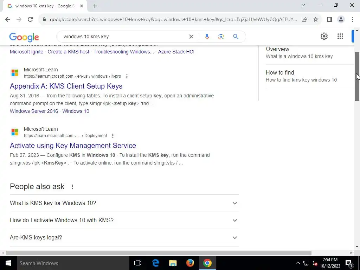Close the windows 10 kms key tab
The width and height of the screenshot is (360, 270).
[82, 6]
